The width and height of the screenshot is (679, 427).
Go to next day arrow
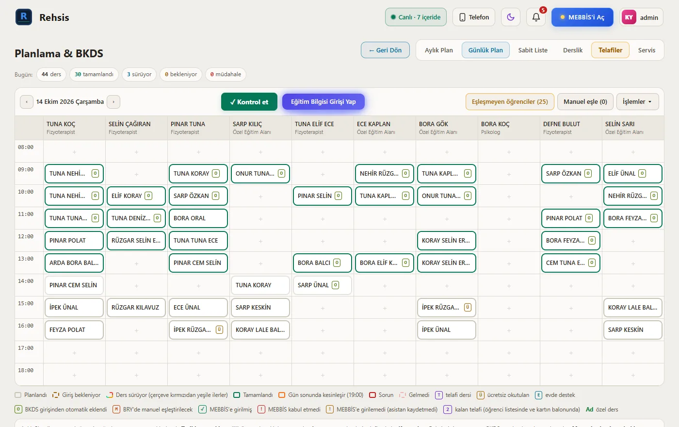click(113, 102)
